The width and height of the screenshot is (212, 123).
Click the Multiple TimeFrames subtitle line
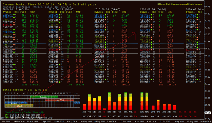tap(37, 7)
